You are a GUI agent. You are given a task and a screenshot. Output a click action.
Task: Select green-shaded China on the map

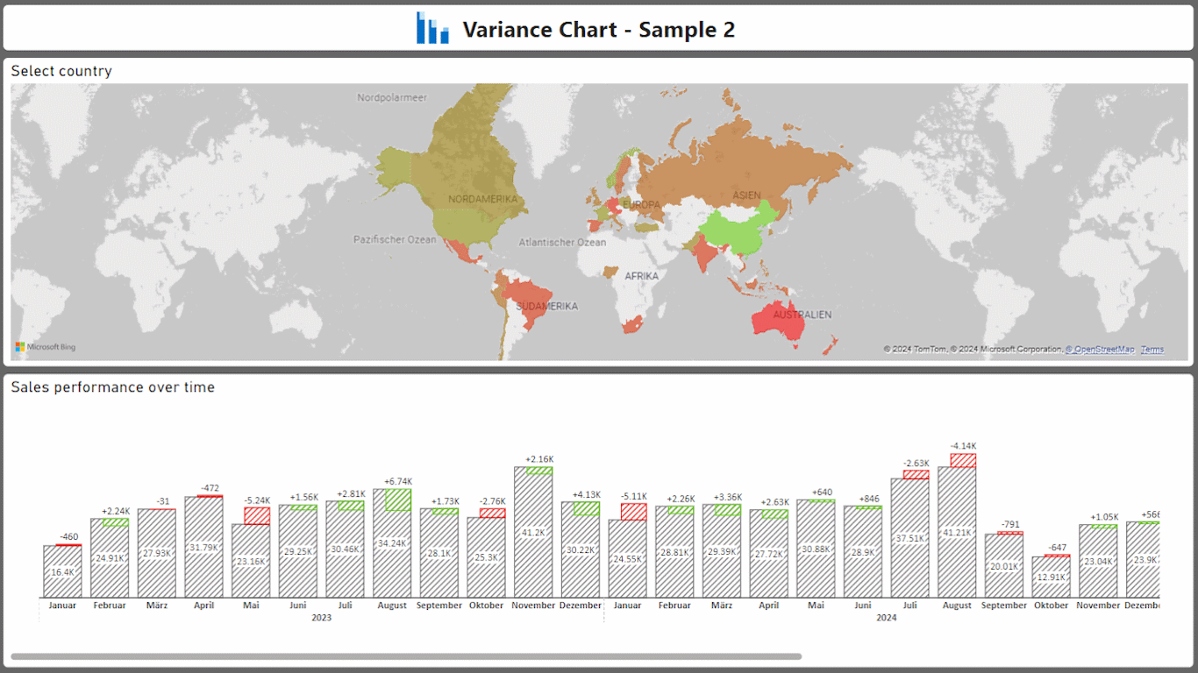739,228
